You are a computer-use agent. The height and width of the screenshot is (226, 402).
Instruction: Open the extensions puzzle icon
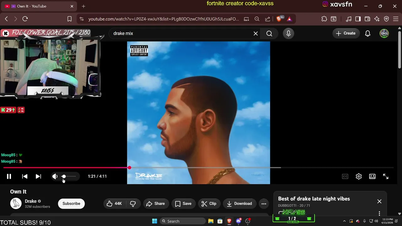click(x=324, y=19)
